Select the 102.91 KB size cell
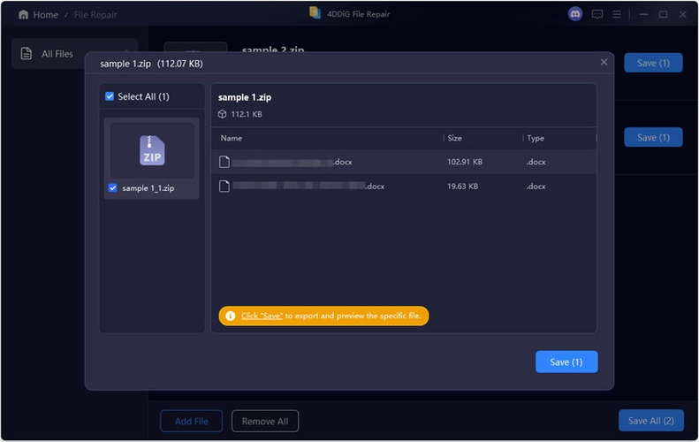Screen dimensions: 699x442 [465, 162]
